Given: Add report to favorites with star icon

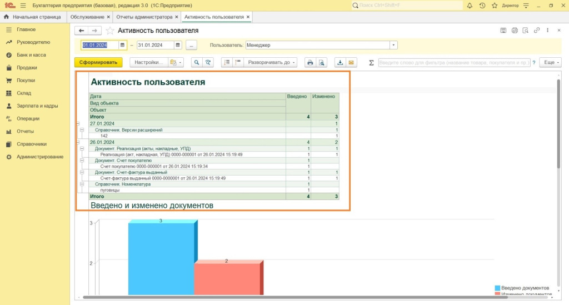Looking at the screenshot, I should click(x=109, y=31).
